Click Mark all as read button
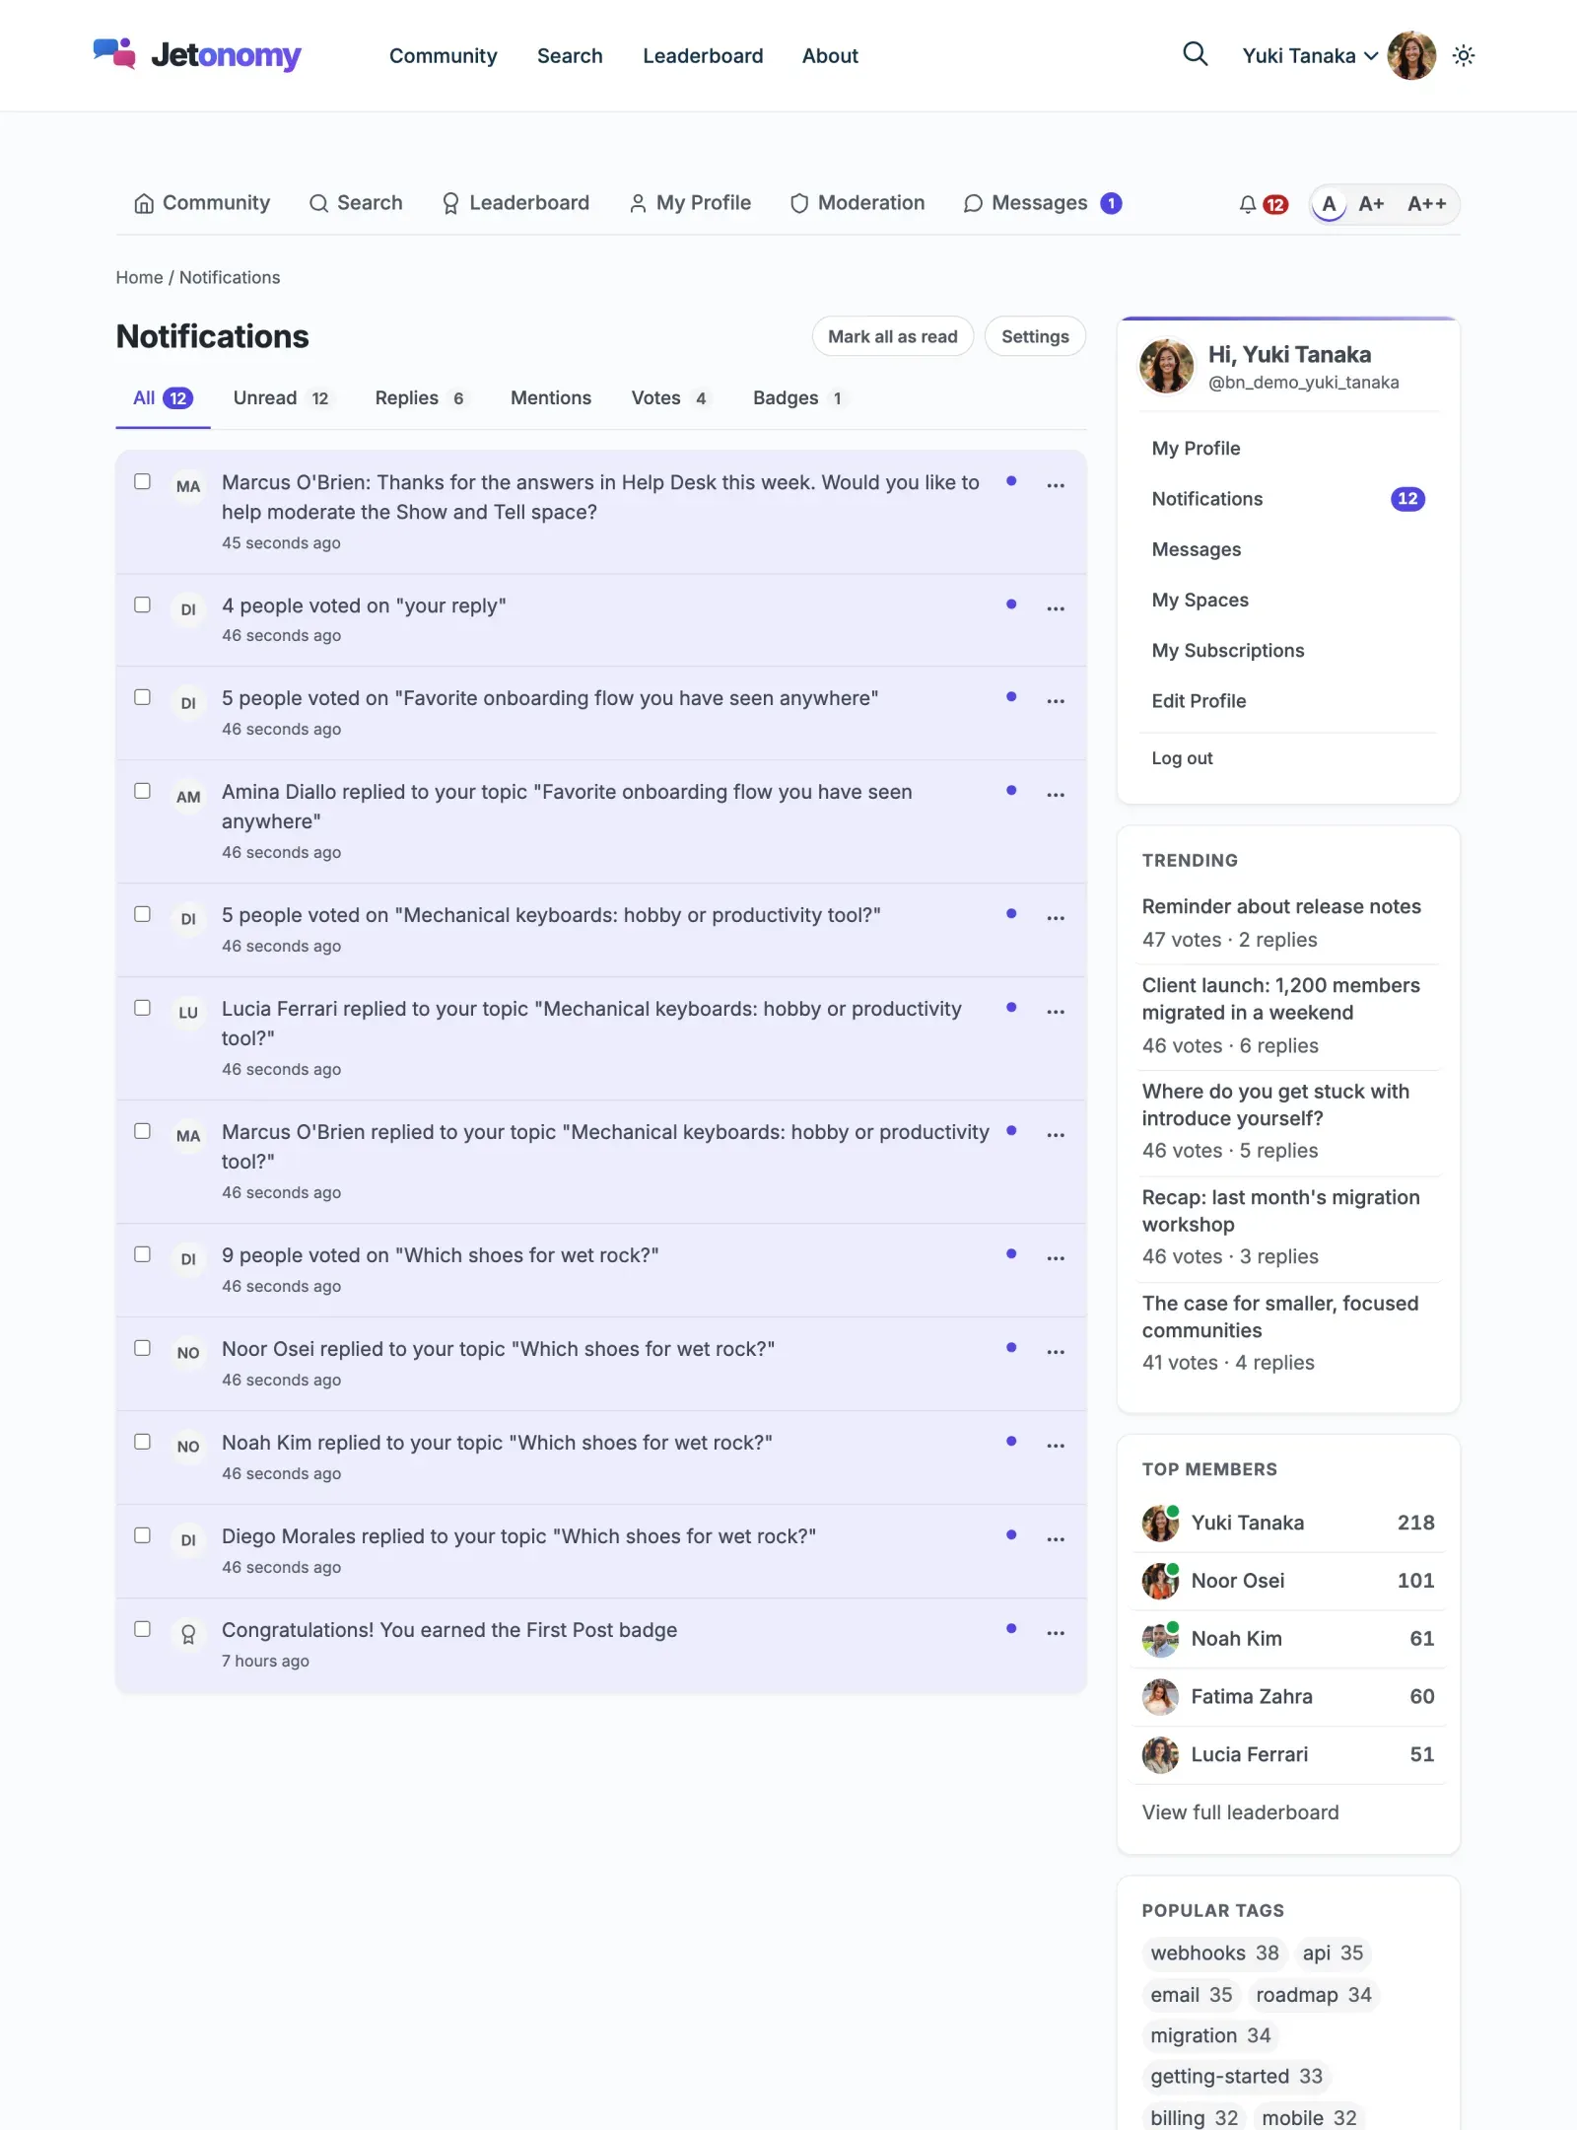This screenshot has height=2130, width=1577. tap(893, 336)
